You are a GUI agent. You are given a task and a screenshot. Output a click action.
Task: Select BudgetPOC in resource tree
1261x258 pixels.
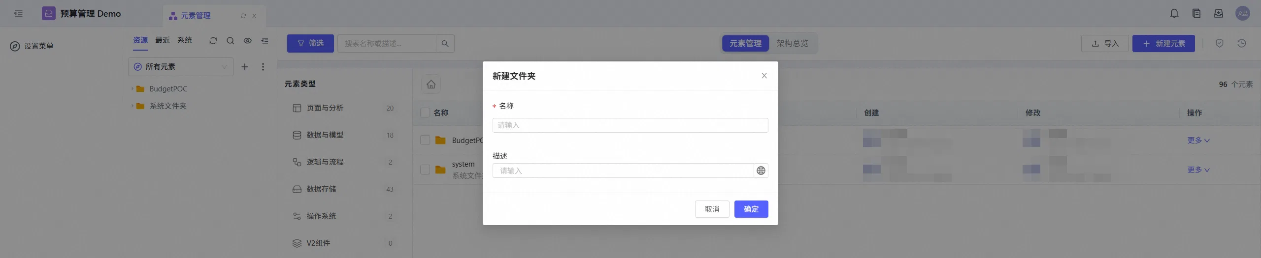click(168, 89)
